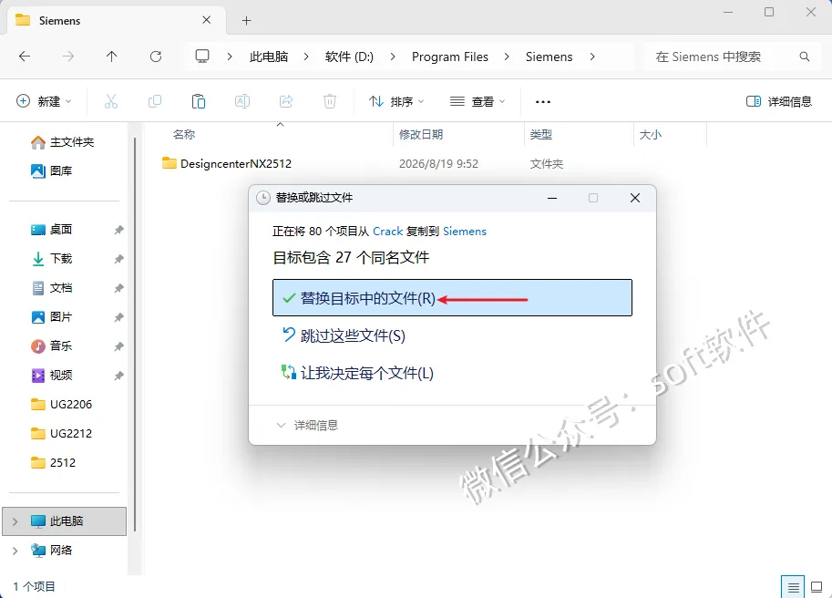Switch to details list view icon
The image size is (832, 598).
pos(793,587)
